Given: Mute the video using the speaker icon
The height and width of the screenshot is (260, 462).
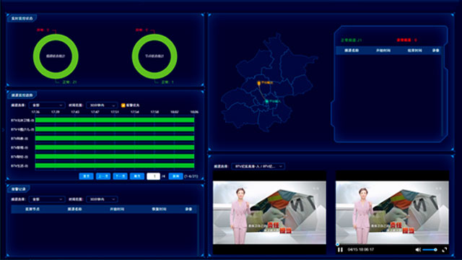Looking at the screenshot, I should (x=418, y=250).
